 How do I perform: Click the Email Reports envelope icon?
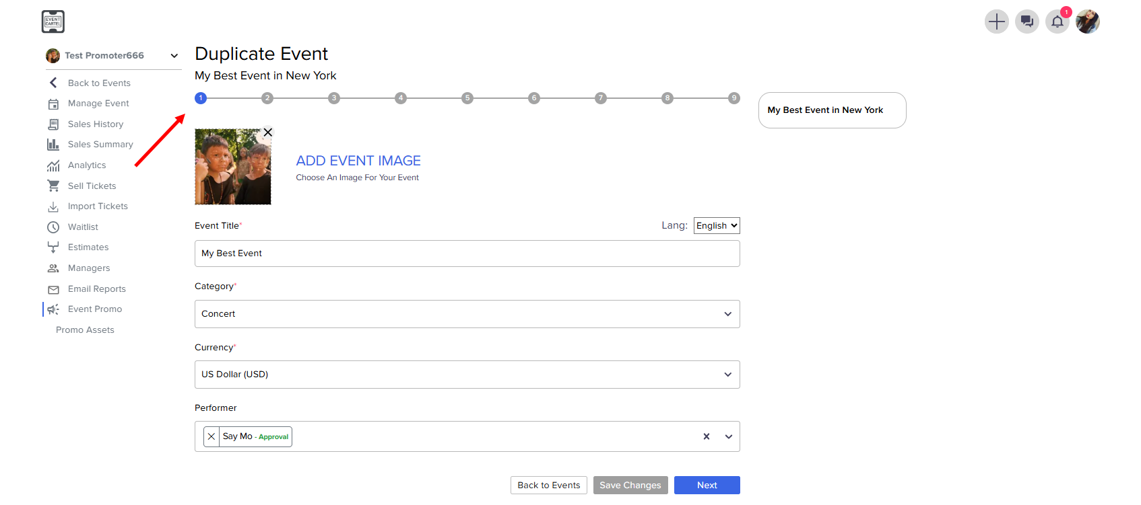tap(53, 289)
